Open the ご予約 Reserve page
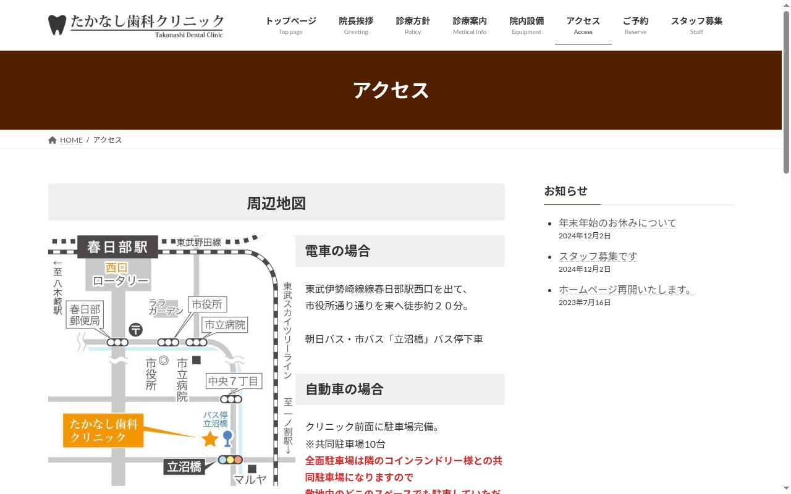Image resolution: width=791 pixels, height=494 pixels. tap(635, 25)
